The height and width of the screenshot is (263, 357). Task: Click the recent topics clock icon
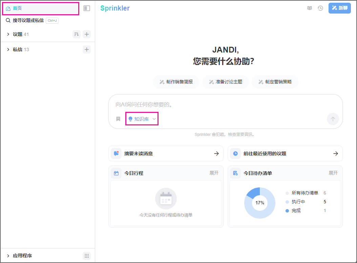coord(235,154)
